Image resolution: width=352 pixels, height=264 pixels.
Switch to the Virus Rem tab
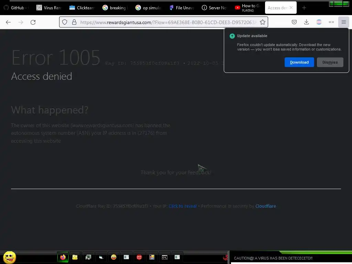click(49, 8)
